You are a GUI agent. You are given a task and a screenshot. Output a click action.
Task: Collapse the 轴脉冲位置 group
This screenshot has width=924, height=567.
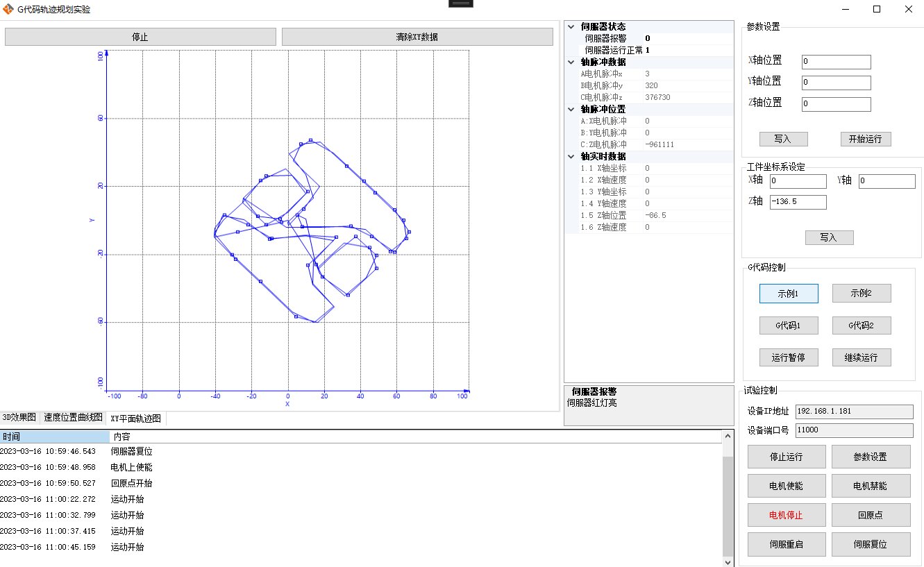point(571,110)
